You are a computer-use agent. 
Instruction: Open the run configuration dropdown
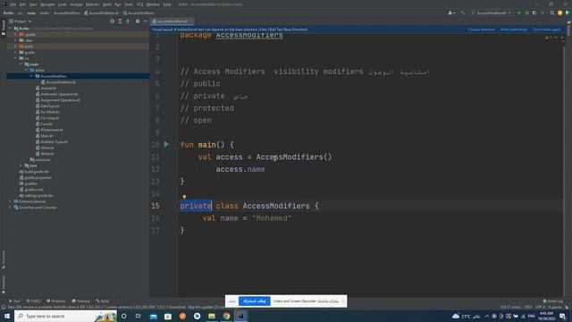[492, 13]
